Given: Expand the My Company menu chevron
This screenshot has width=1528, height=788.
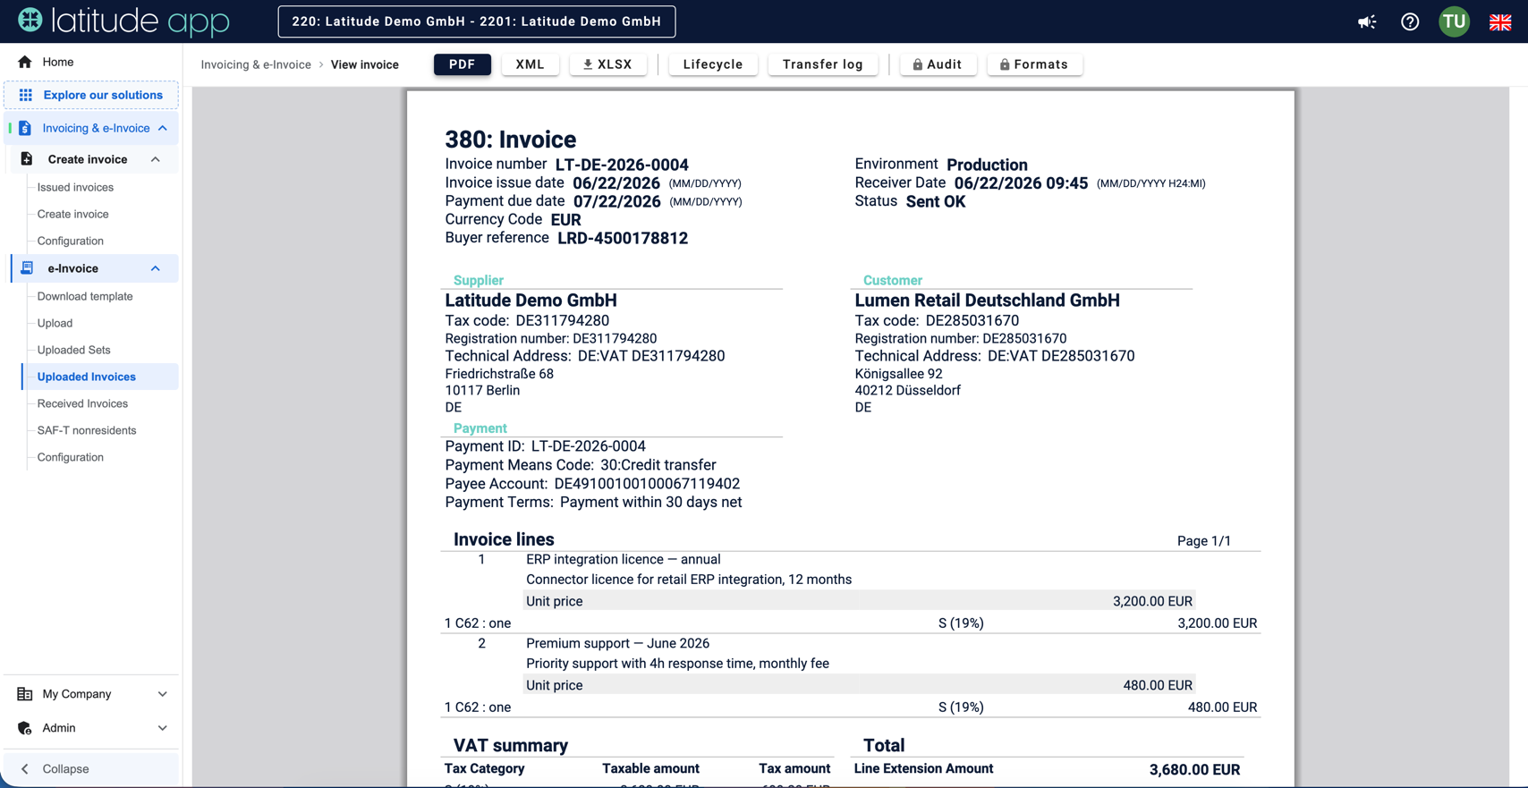Looking at the screenshot, I should (163, 694).
